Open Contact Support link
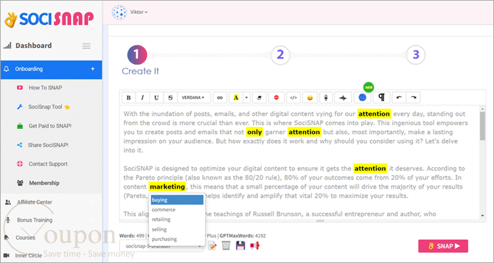Image resolution: width=494 pixels, height=263 pixels. pos(48,164)
